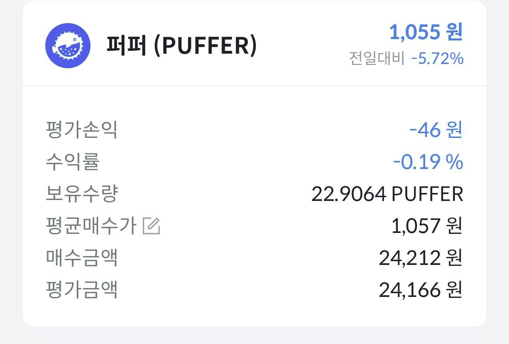
Task: Click the 22.9064 PUFFER holdings amount
Action: click(x=387, y=194)
